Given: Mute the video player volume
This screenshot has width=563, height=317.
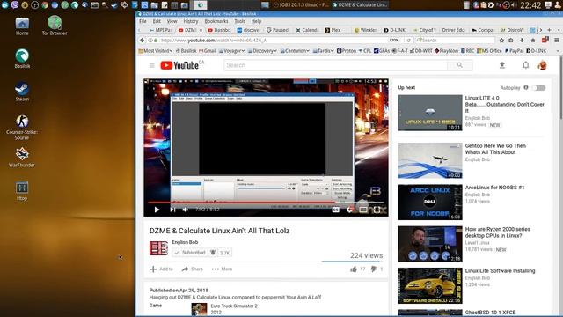Looking at the screenshot, I should tap(186, 210).
